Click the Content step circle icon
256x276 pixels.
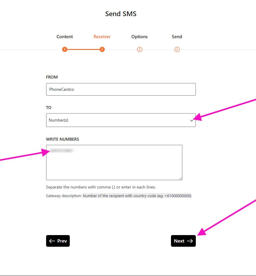[x=65, y=50]
